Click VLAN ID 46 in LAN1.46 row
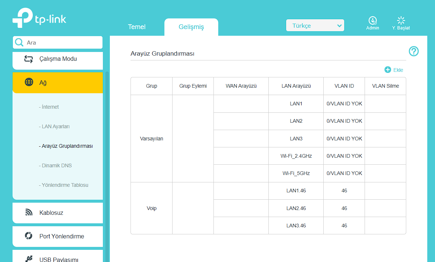Screen dimensions: 435x262 point(344,191)
